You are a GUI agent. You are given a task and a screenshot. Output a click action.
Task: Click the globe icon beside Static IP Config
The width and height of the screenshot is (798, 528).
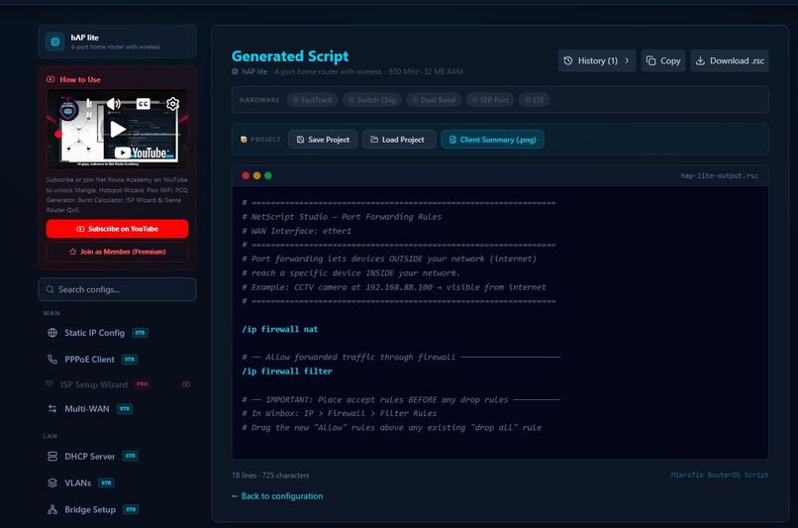pyautogui.click(x=52, y=333)
